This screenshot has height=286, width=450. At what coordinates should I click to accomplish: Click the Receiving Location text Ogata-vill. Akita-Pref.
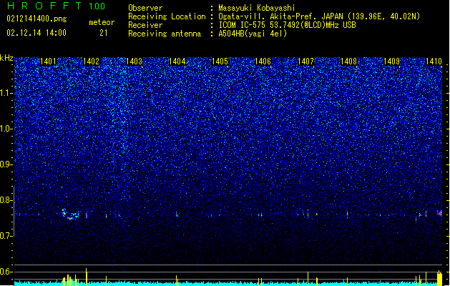click(266, 16)
